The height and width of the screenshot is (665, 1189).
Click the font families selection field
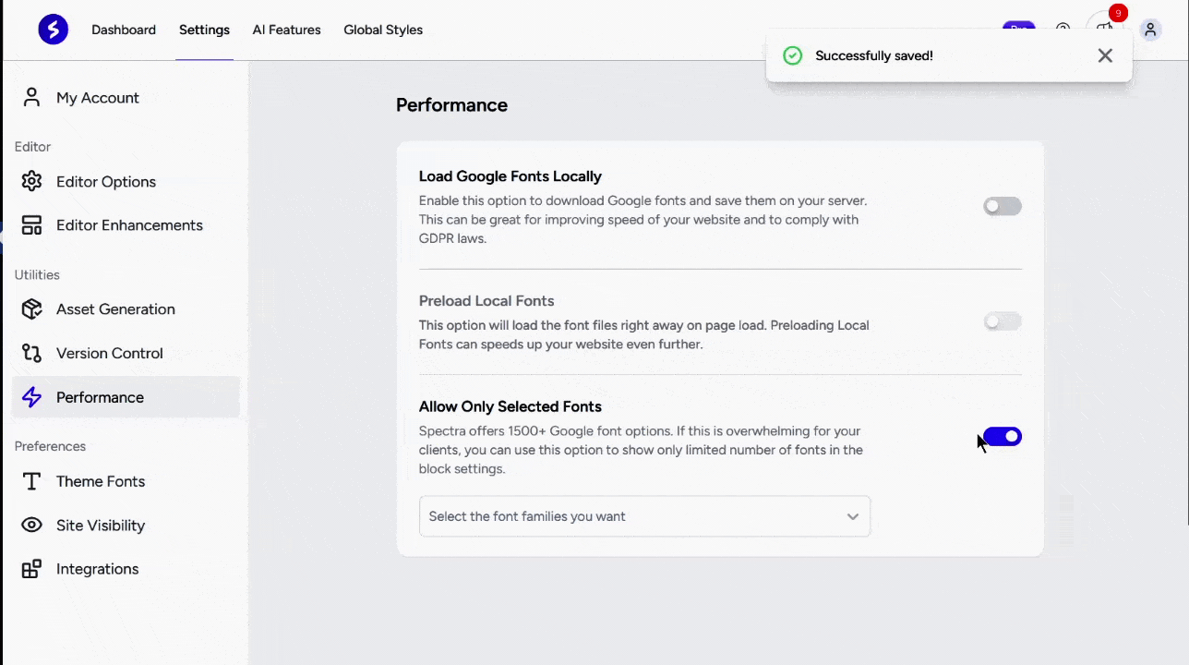(628, 516)
